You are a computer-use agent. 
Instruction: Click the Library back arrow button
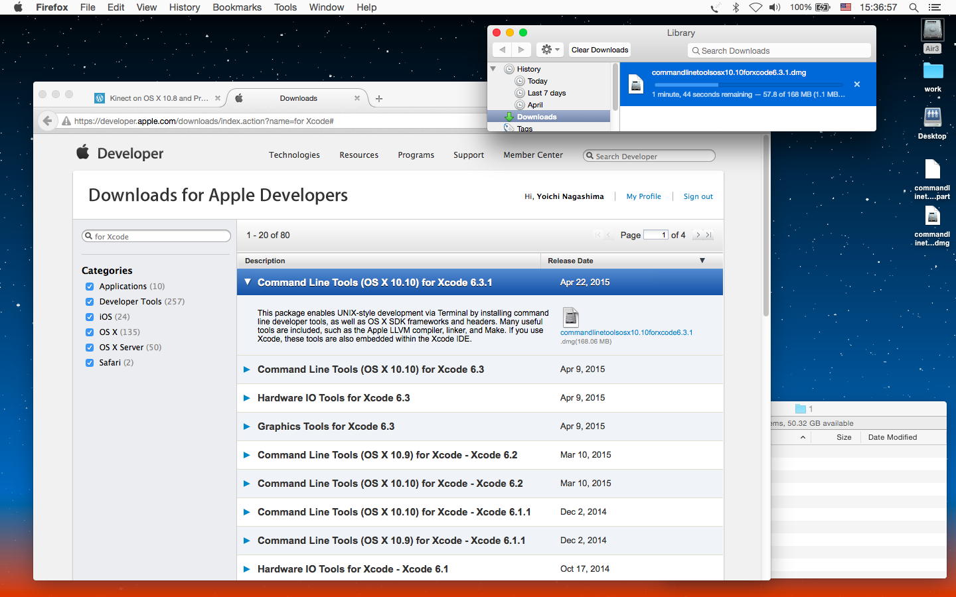(x=503, y=50)
